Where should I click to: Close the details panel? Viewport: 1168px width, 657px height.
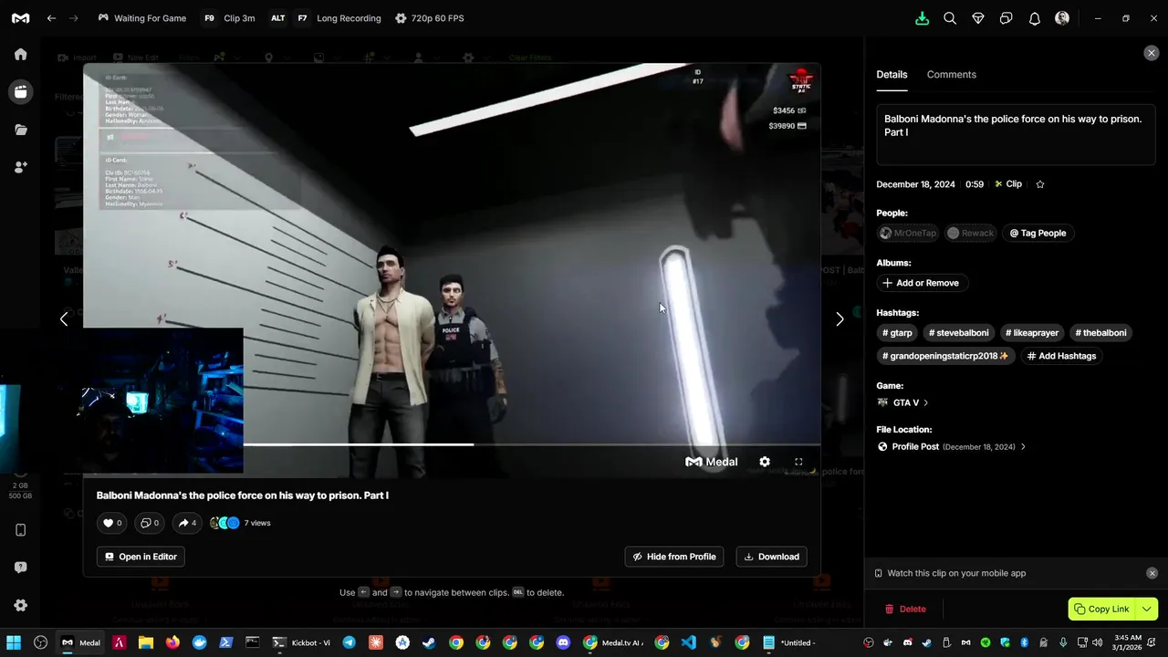pyautogui.click(x=1152, y=53)
